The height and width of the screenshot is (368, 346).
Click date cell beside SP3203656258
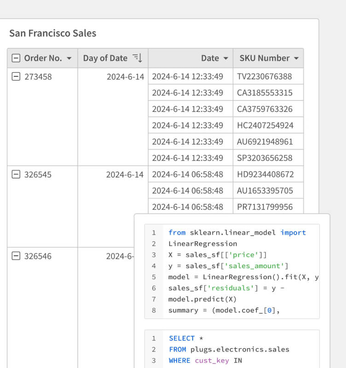click(x=190, y=158)
